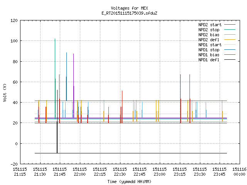The image size is (247, 185).
Task: Click the y-axis tick value 20
Action: (15, 123)
